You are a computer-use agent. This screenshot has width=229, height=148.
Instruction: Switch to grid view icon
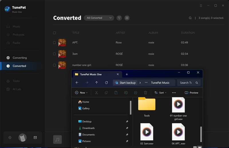pos(127,18)
